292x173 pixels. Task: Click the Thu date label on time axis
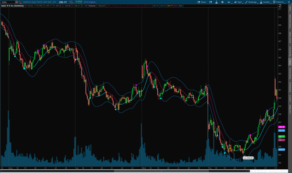pyautogui.click(x=210, y=168)
